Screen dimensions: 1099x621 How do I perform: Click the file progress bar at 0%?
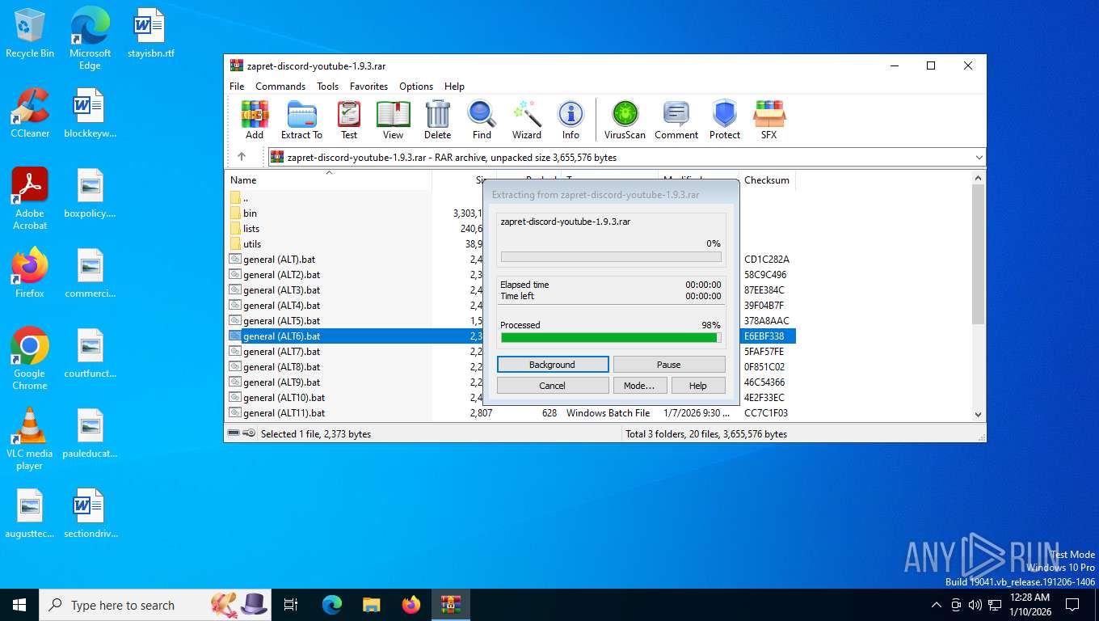[611, 257]
